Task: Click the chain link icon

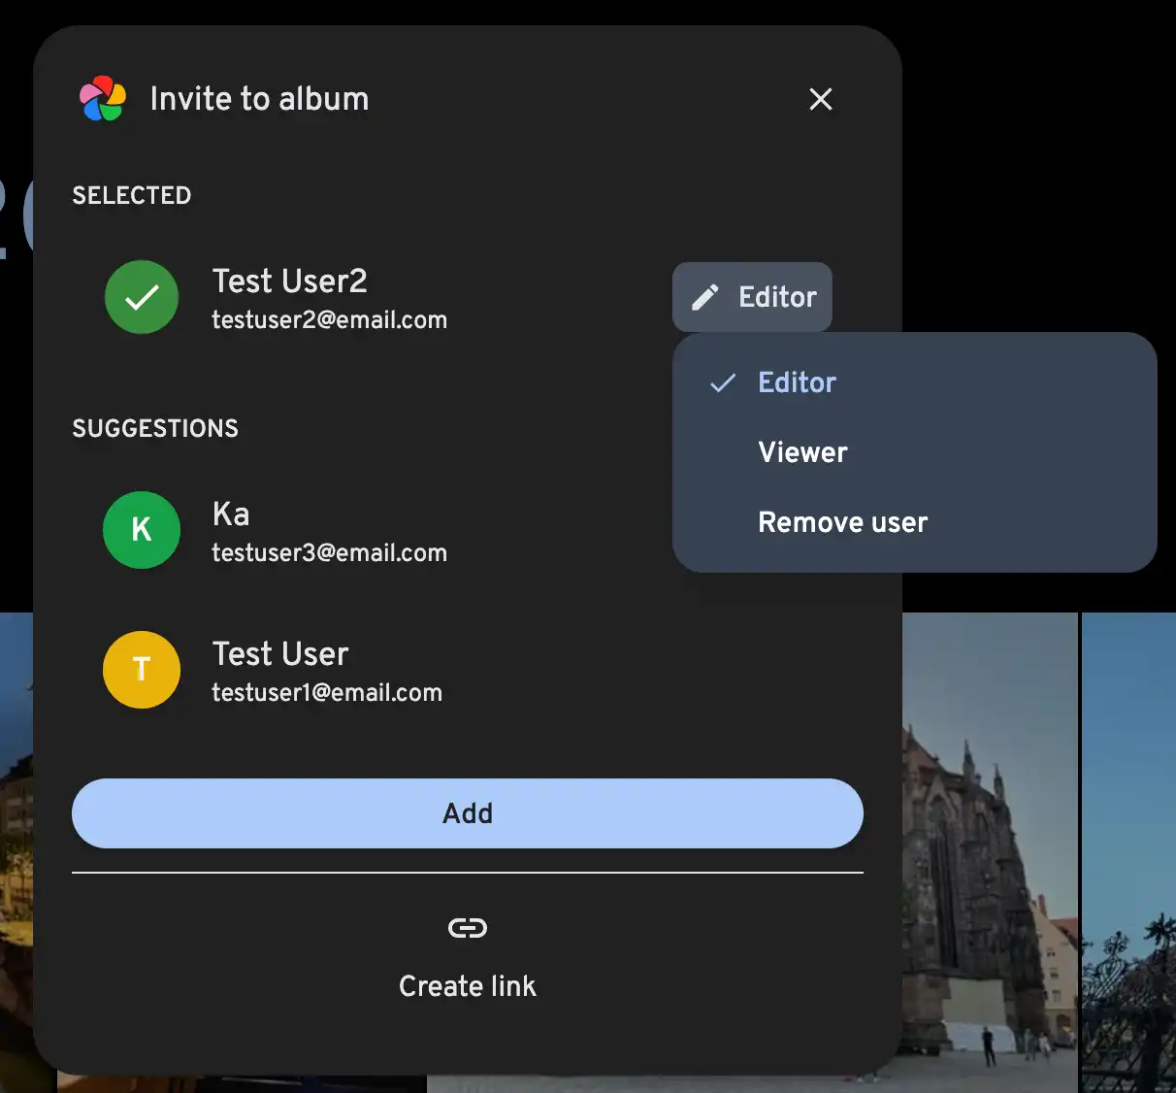Action: point(468,928)
